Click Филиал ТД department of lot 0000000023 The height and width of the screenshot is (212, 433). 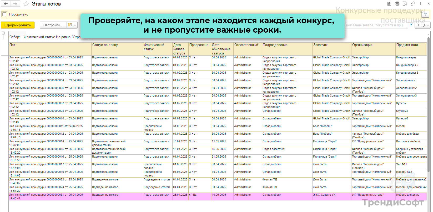(287, 181)
